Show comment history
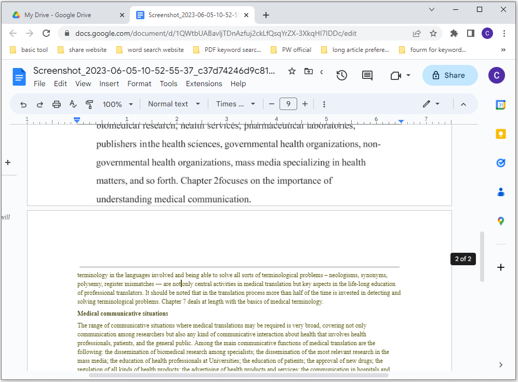The height and width of the screenshot is (382, 518). pyautogui.click(x=367, y=75)
